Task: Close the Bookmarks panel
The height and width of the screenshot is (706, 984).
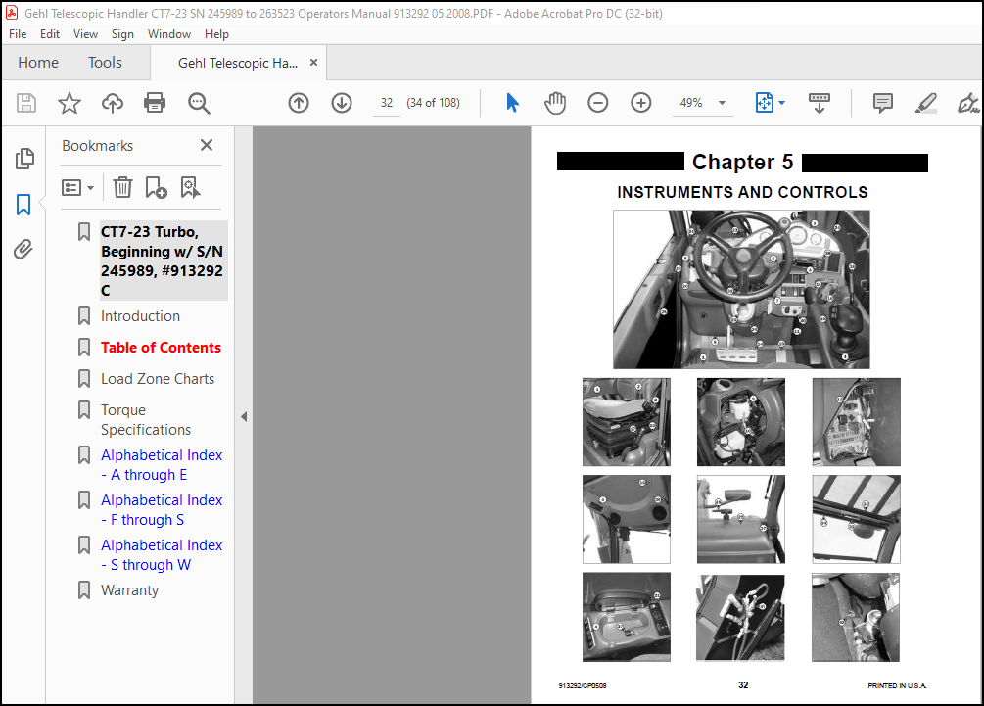Action: 207,145
